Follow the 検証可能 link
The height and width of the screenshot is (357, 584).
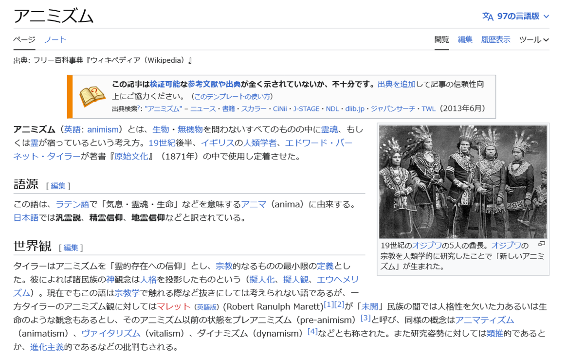pyautogui.click(x=165, y=84)
